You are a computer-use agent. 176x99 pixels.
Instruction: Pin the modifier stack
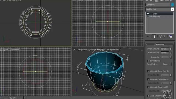148,37
